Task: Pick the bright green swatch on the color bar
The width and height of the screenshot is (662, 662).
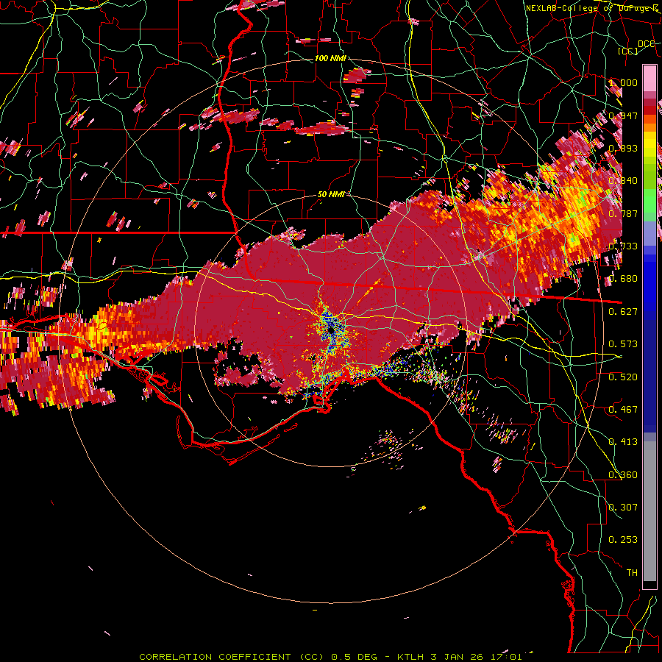Action: click(x=649, y=201)
